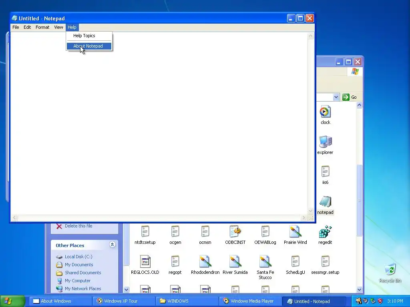Select the notepad program icon
Image resolution: width=410 pixels, height=307 pixels.
pyautogui.click(x=325, y=201)
